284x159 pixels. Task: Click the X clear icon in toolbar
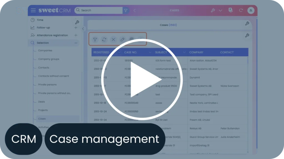coord(113,39)
